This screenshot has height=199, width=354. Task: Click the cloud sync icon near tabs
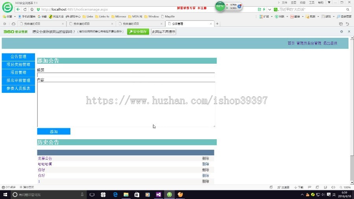13,24
